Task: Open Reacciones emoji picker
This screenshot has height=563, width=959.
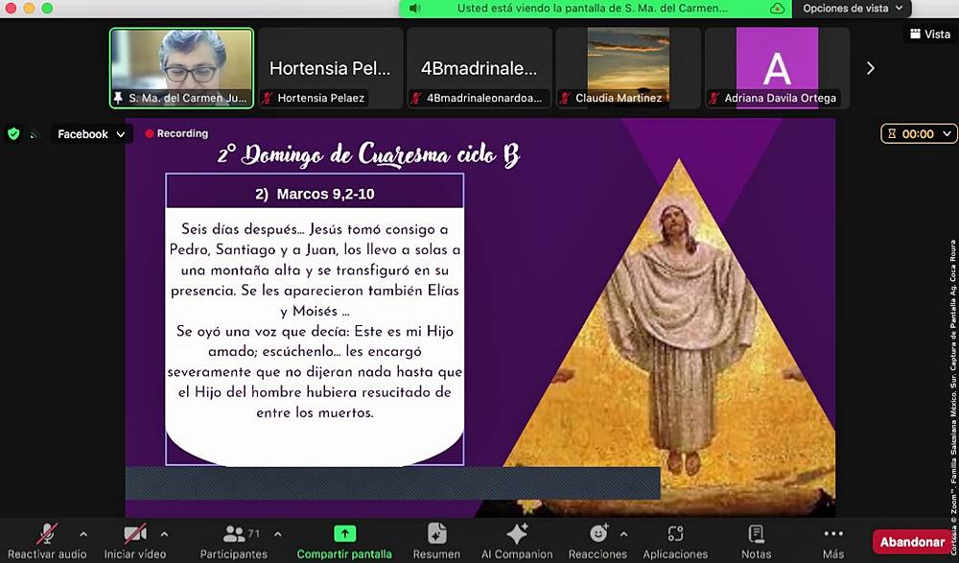Action: (597, 542)
